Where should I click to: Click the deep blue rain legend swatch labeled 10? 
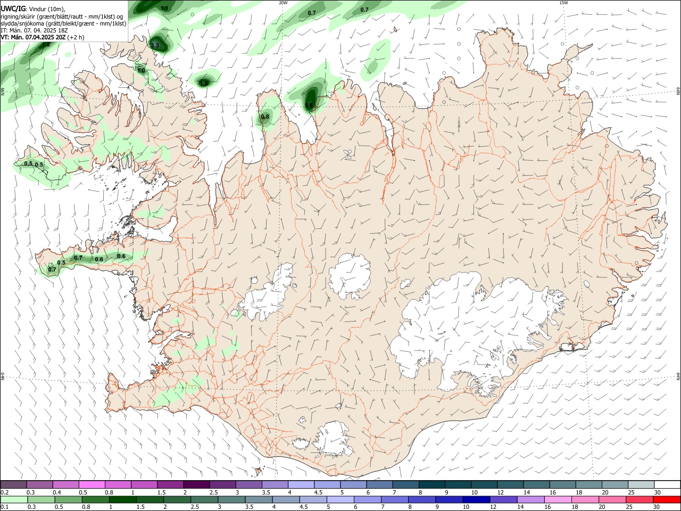[476, 499]
